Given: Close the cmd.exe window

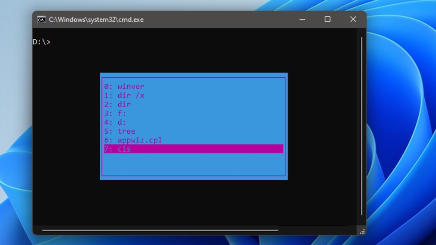Looking at the screenshot, I should click(353, 19).
